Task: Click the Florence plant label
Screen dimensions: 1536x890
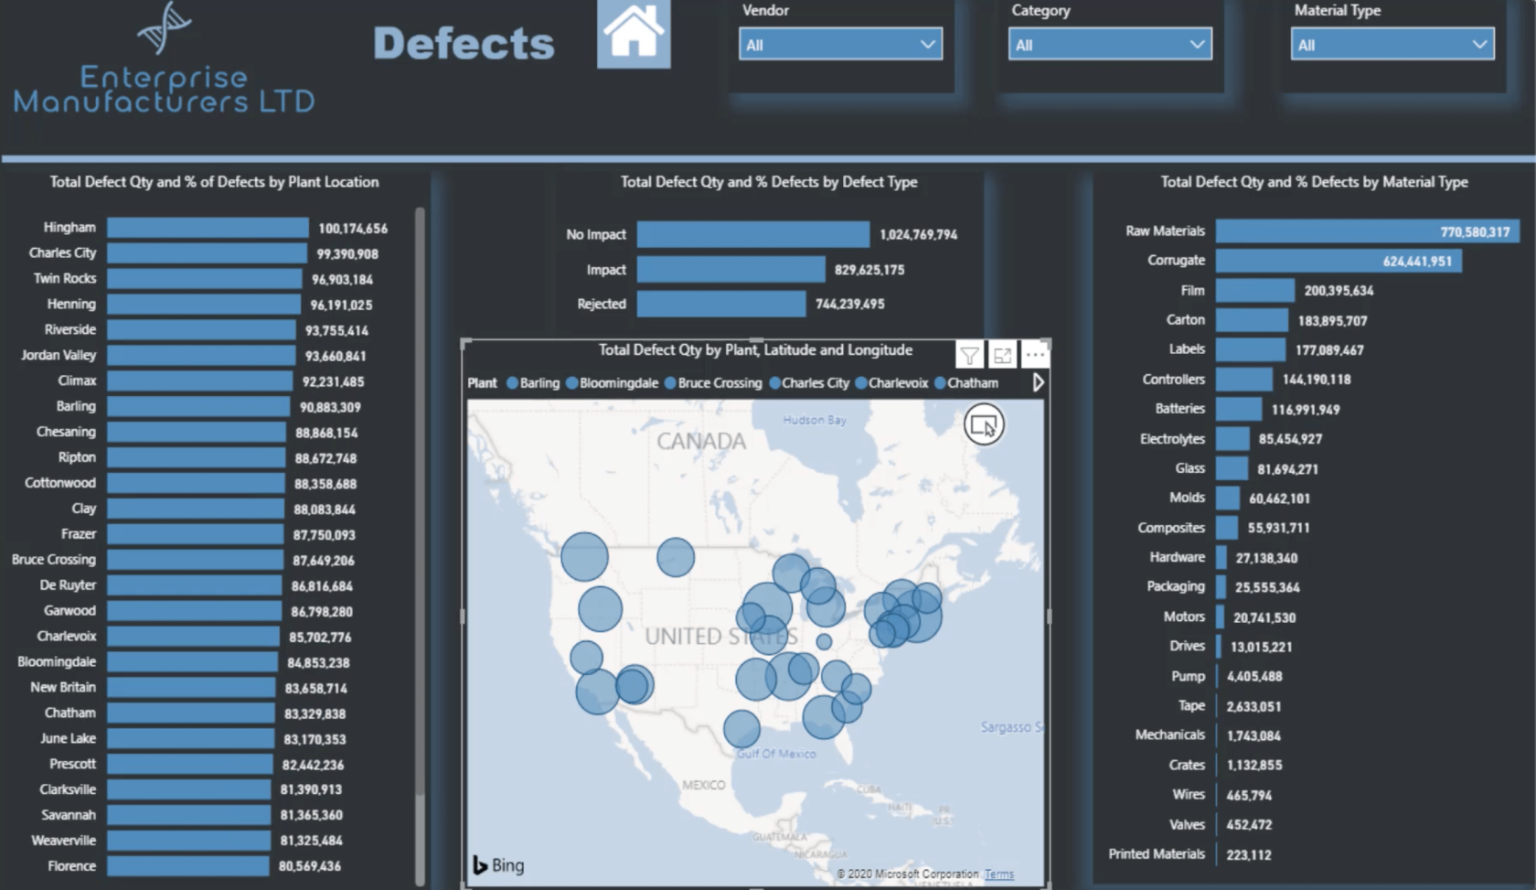Action: (x=71, y=866)
